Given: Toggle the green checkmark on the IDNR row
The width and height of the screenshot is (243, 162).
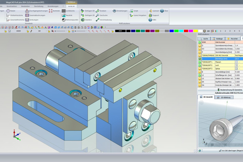Looking at the screenshot, I should click(199, 42).
